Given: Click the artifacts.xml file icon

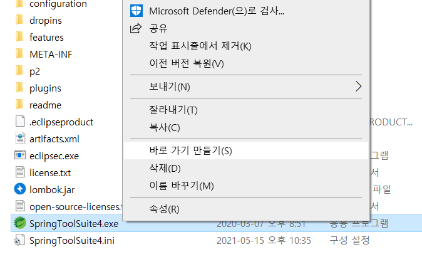Looking at the screenshot, I should tap(20, 139).
